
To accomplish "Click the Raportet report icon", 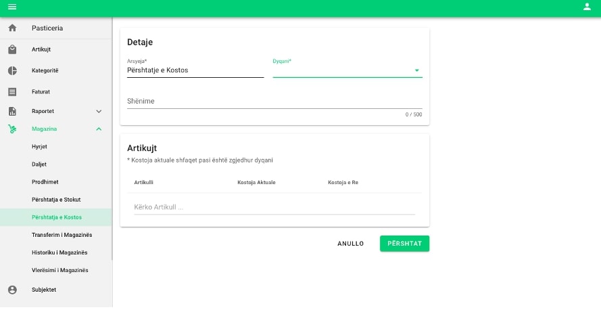I will click(12, 111).
